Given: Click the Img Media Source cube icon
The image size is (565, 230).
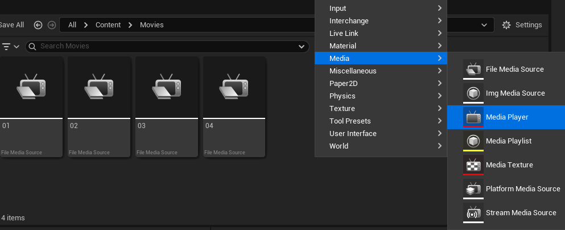Looking at the screenshot, I should [473, 93].
